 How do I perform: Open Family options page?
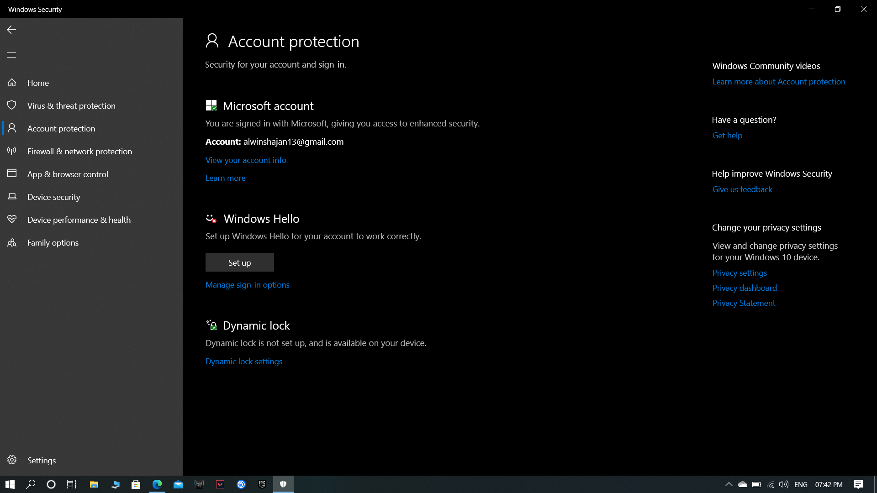click(x=91, y=242)
